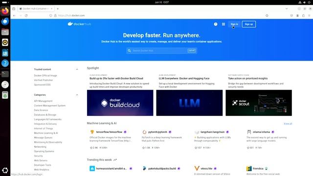Select Databases & Storage category
313x176 pixels.
pyautogui.click(x=45, y=115)
